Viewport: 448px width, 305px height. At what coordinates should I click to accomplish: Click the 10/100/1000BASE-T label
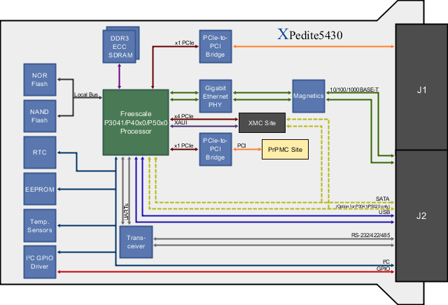(x=354, y=90)
